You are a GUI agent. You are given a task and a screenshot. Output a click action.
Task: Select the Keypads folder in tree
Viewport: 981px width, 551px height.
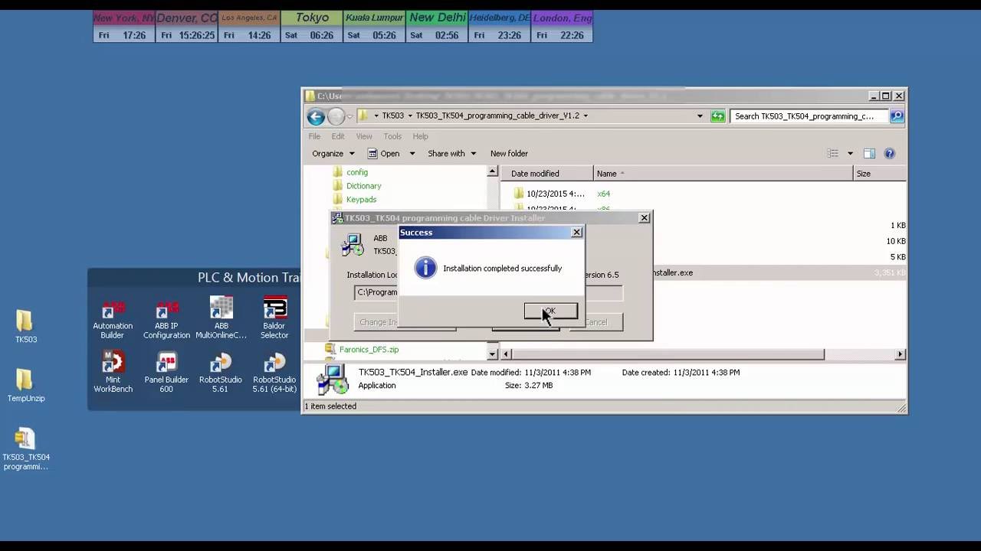click(361, 200)
